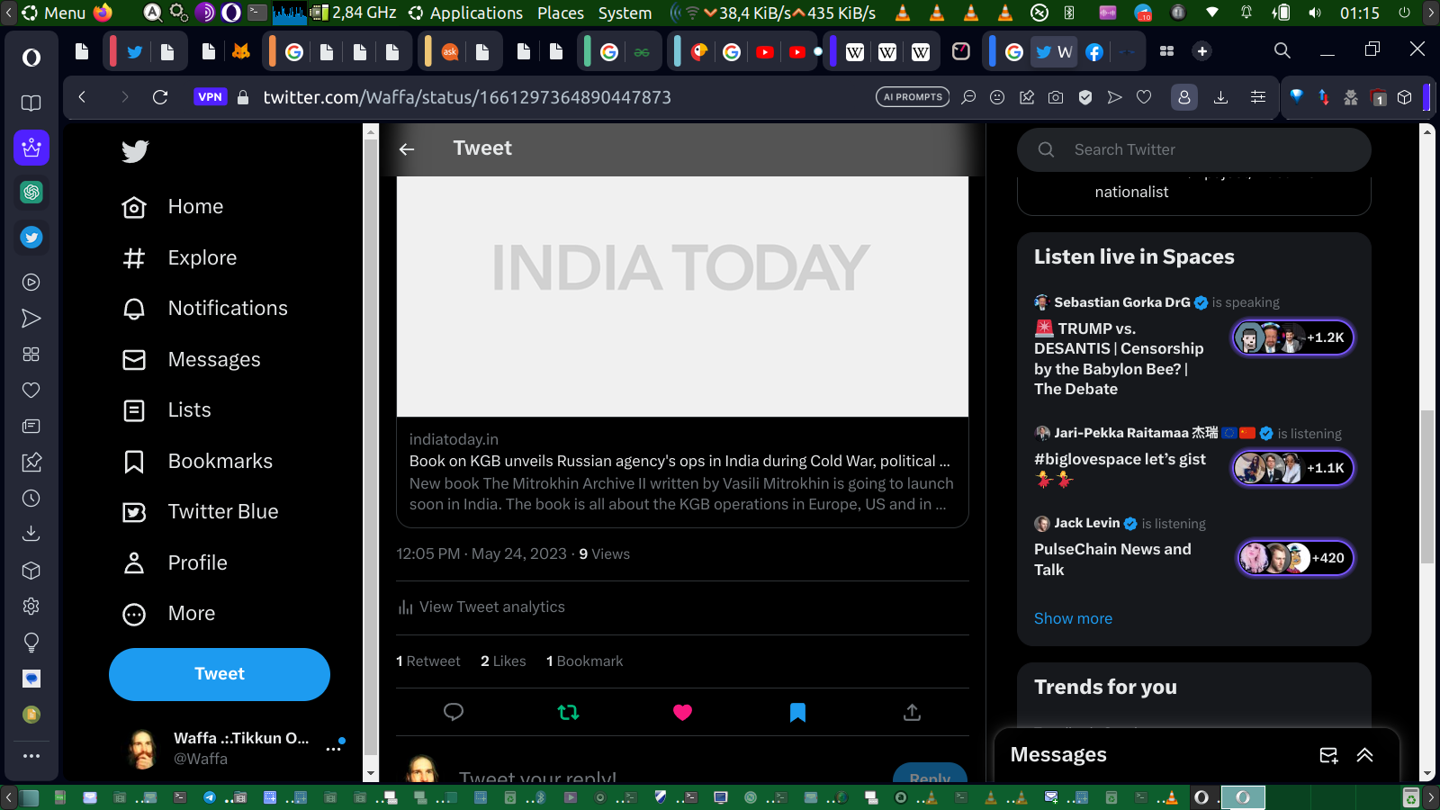Open Messages in Twitter navigation

(192, 360)
